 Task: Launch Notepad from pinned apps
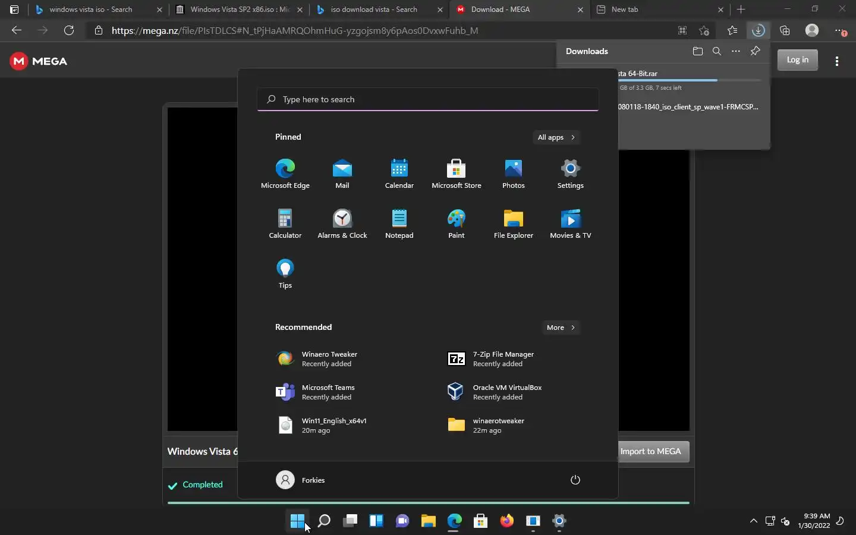pyautogui.click(x=399, y=224)
